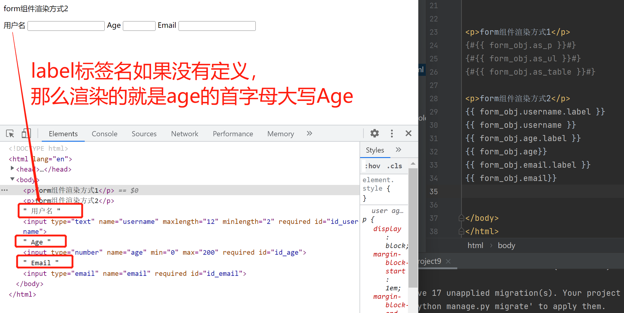Click the commented form_obj.as_table line
Image resolution: width=624 pixels, height=313 pixels.
[x=530, y=72]
